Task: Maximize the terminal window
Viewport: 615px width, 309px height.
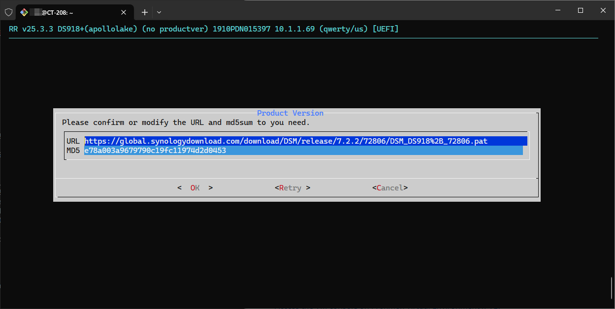Action: [x=581, y=10]
